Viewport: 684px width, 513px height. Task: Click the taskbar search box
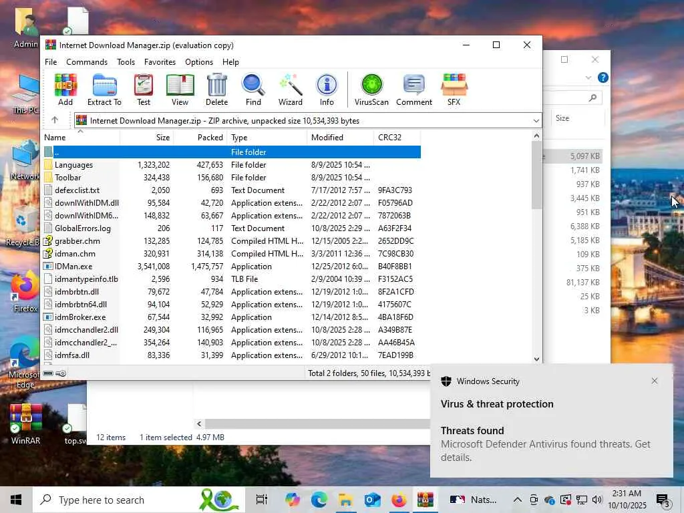click(x=139, y=500)
